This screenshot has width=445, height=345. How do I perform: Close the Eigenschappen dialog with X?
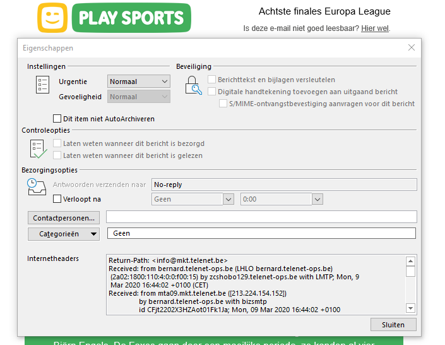click(412, 47)
